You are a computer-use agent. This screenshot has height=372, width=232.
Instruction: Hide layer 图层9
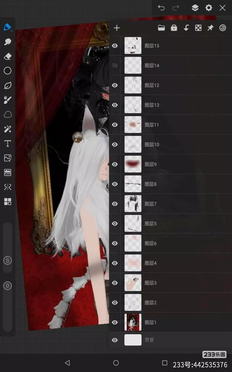(115, 164)
